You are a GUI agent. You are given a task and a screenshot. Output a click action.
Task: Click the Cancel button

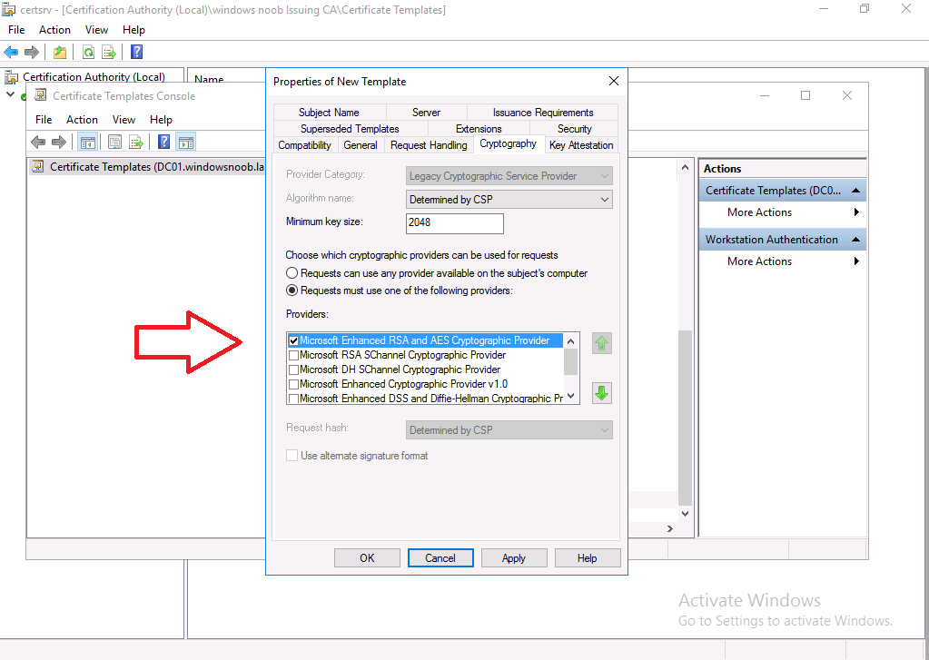coord(440,558)
